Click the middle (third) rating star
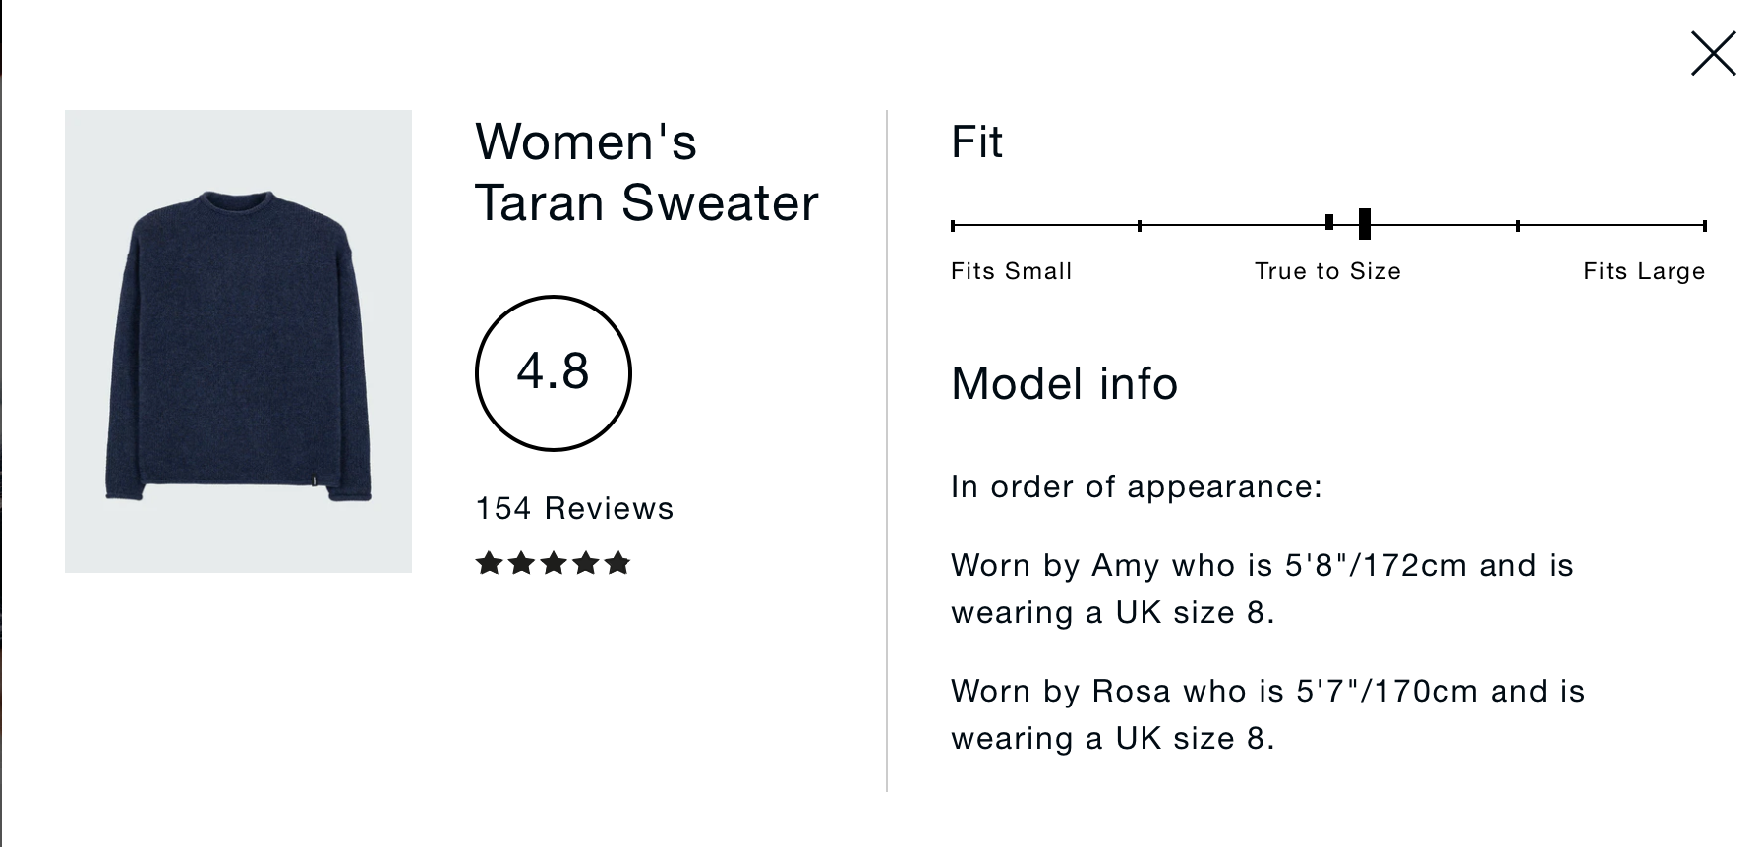 pos(553,563)
